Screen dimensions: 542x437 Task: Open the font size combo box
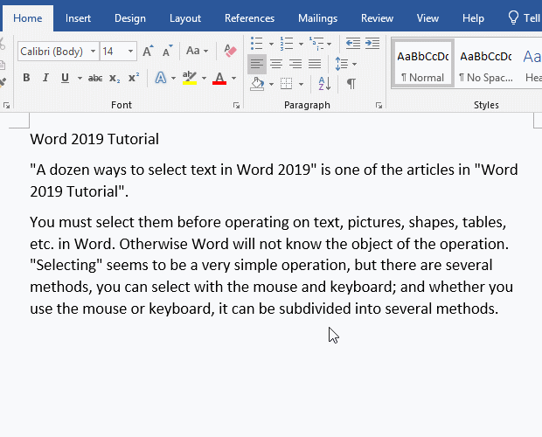(x=118, y=51)
